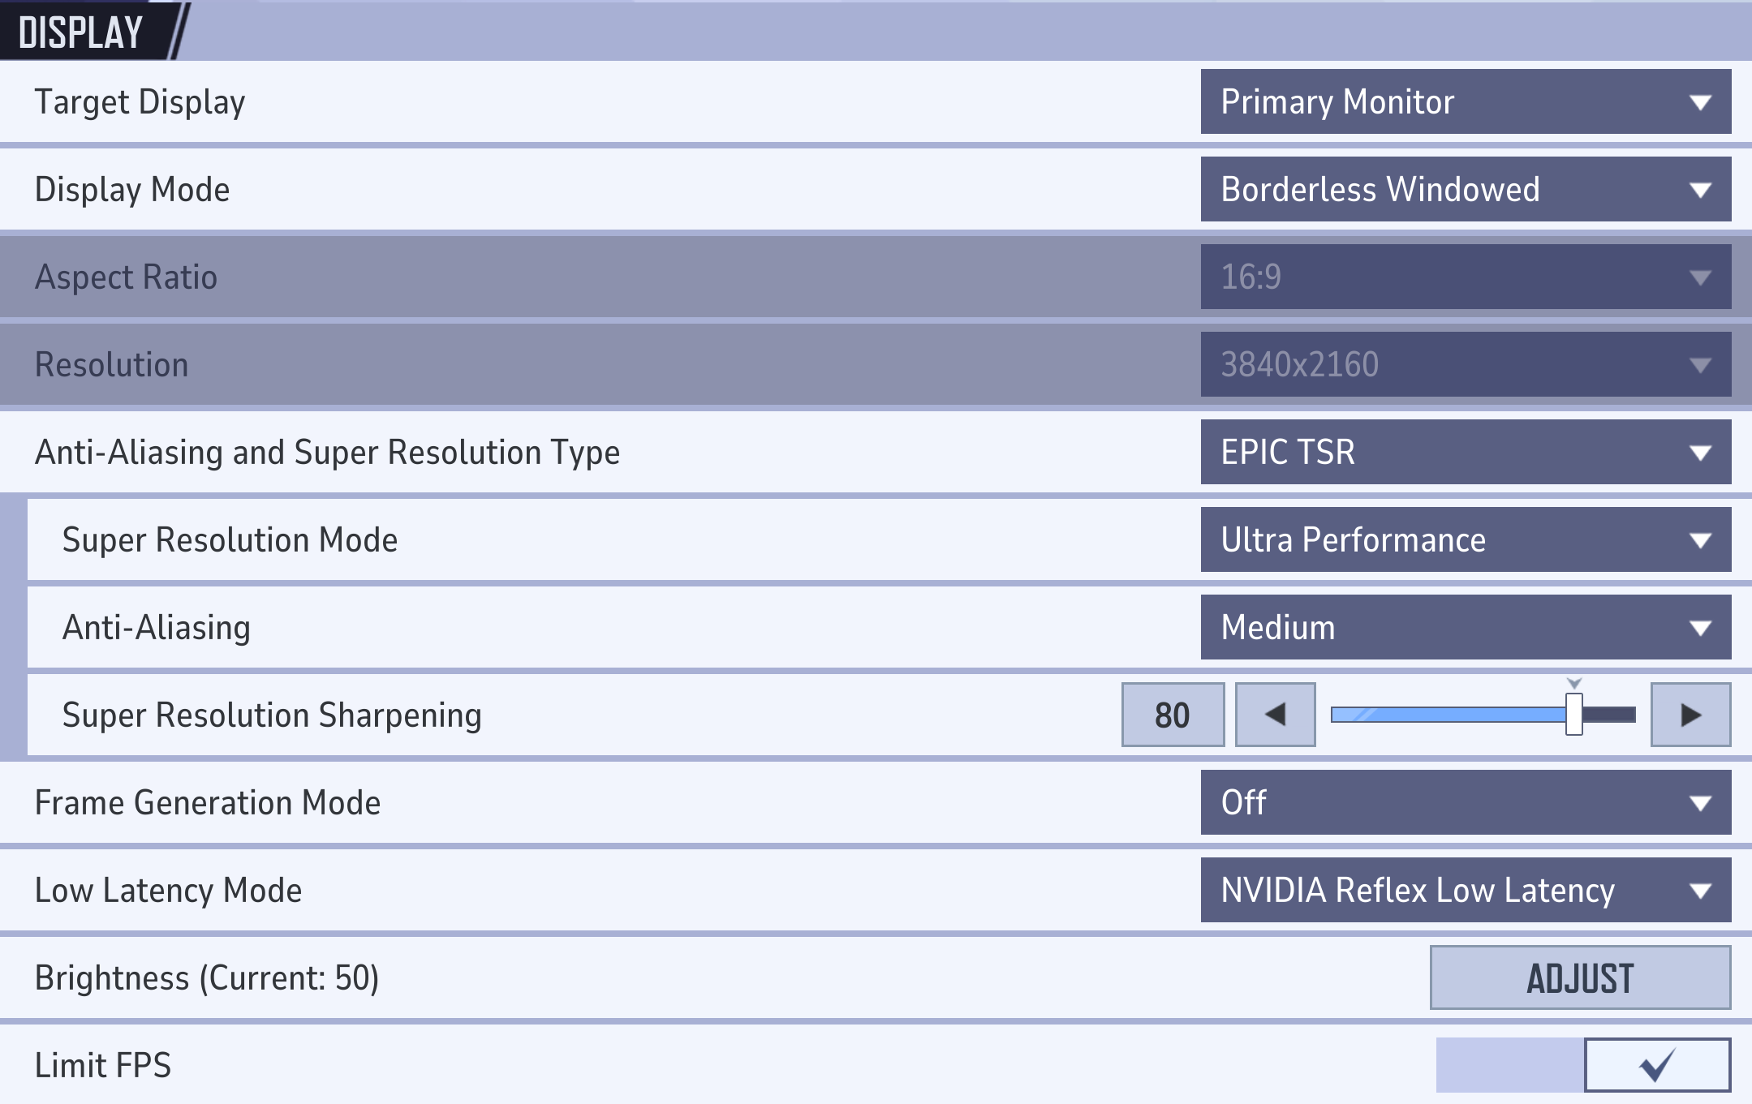Click the arrow icon on NVIDIA Reflex Low Latency
Screen dimensions: 1752x1104
pyautogui.click(x=1700, y=891)
